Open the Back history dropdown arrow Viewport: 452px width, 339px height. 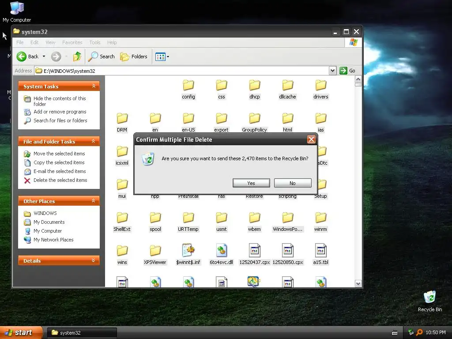pyautogui.click(x=44, y=56)
